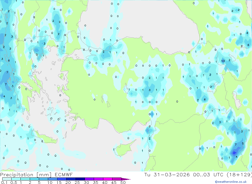Viewport: 252px width, 184px height.
Task: Click the 45–50 mm legend color swatch
Action: [117, 179]
